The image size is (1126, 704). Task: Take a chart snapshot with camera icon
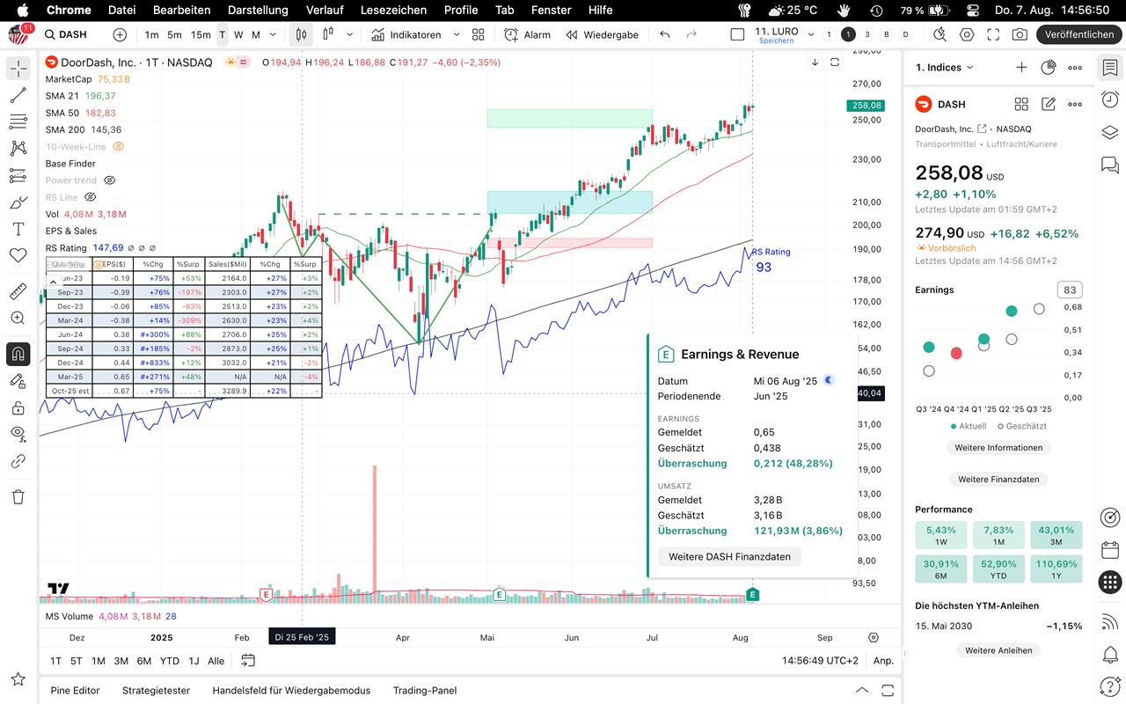click(x=1020, y=34)
